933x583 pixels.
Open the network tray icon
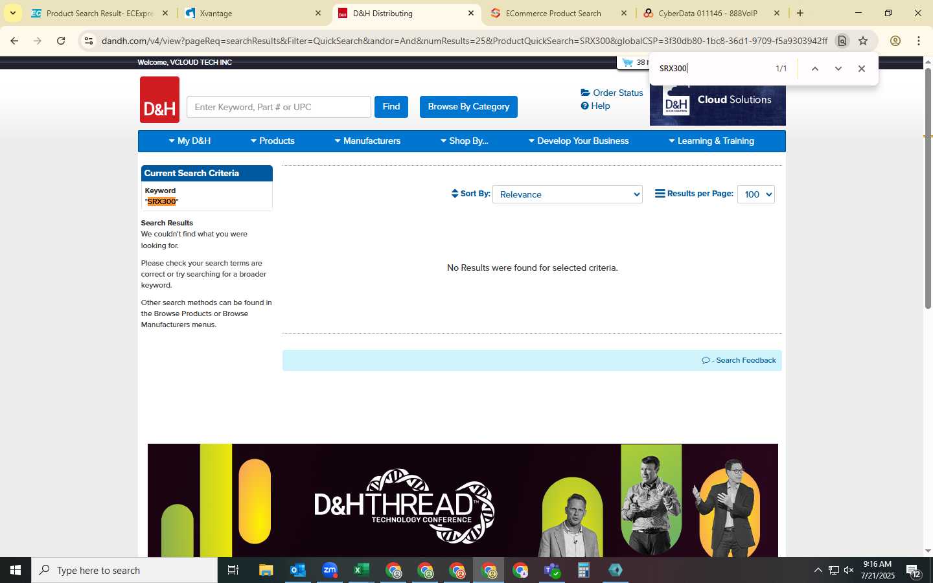coord(834,570)
